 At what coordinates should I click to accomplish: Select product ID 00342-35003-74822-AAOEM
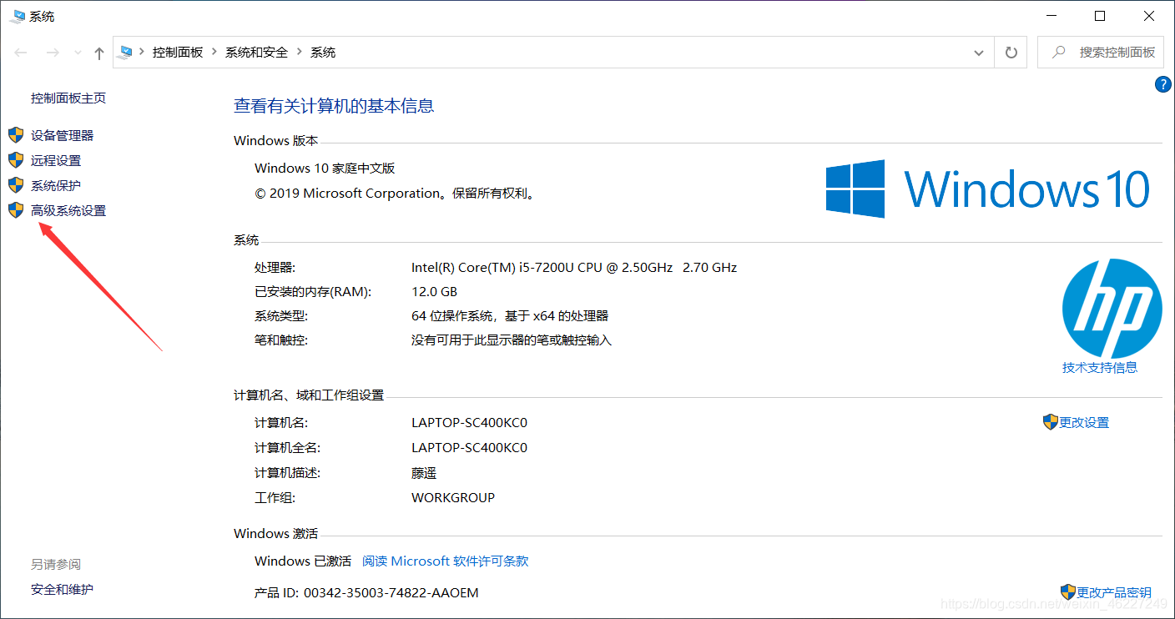[x=390, y=592]
